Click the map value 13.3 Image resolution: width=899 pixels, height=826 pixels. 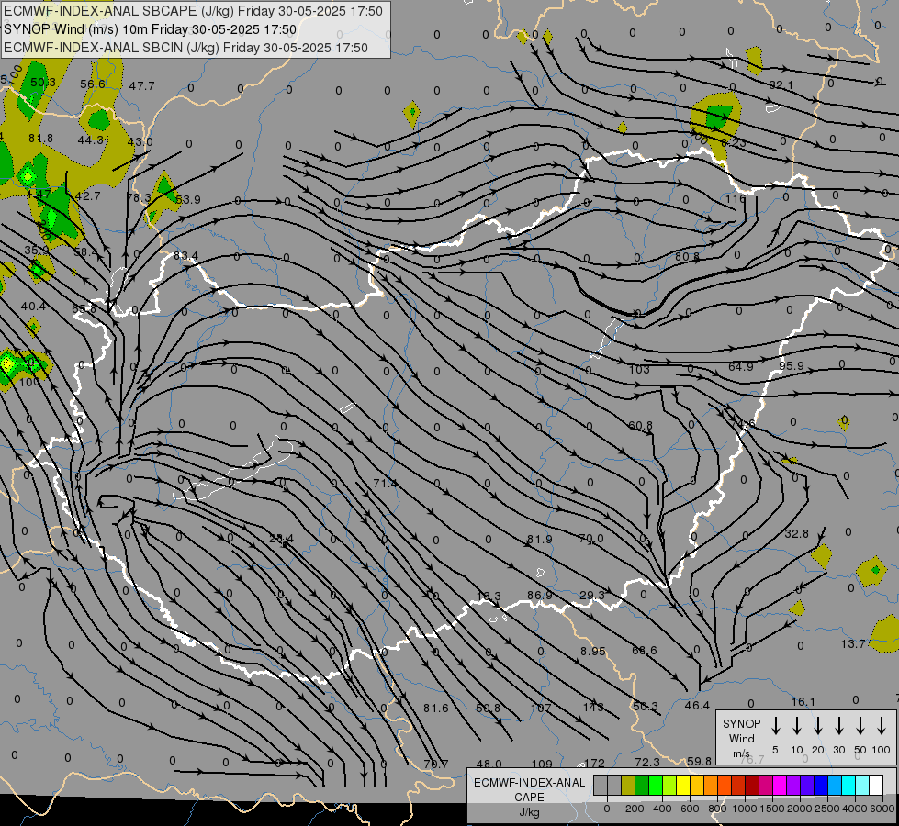[x=489, y=597]
